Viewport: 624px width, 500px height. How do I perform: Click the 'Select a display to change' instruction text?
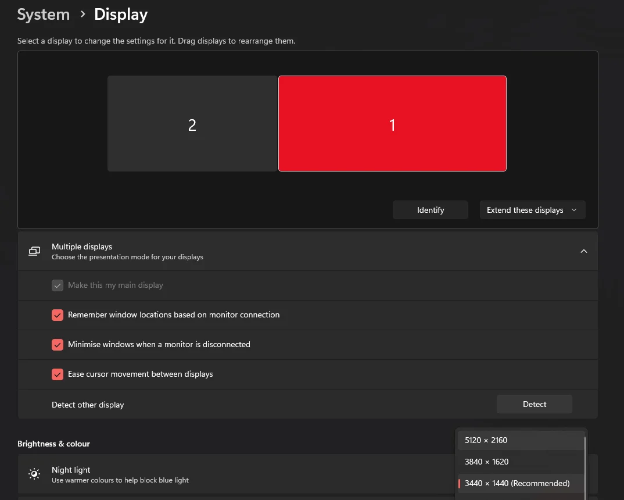coord(156,41)
